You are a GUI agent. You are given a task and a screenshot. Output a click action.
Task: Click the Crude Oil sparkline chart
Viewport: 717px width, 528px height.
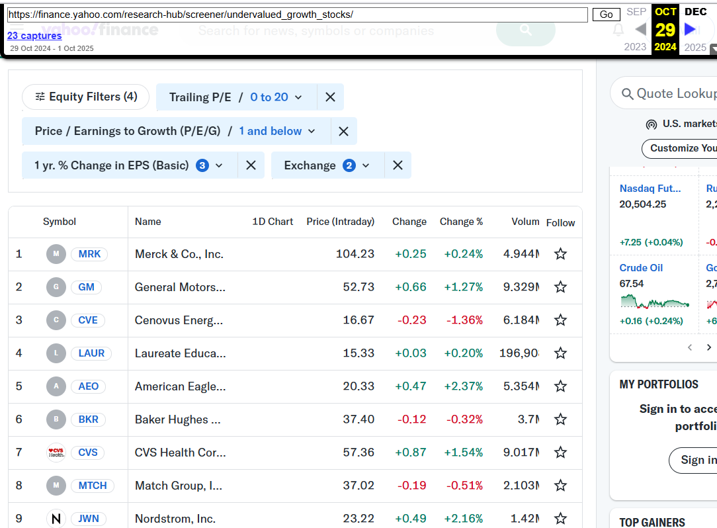[655, 302]
